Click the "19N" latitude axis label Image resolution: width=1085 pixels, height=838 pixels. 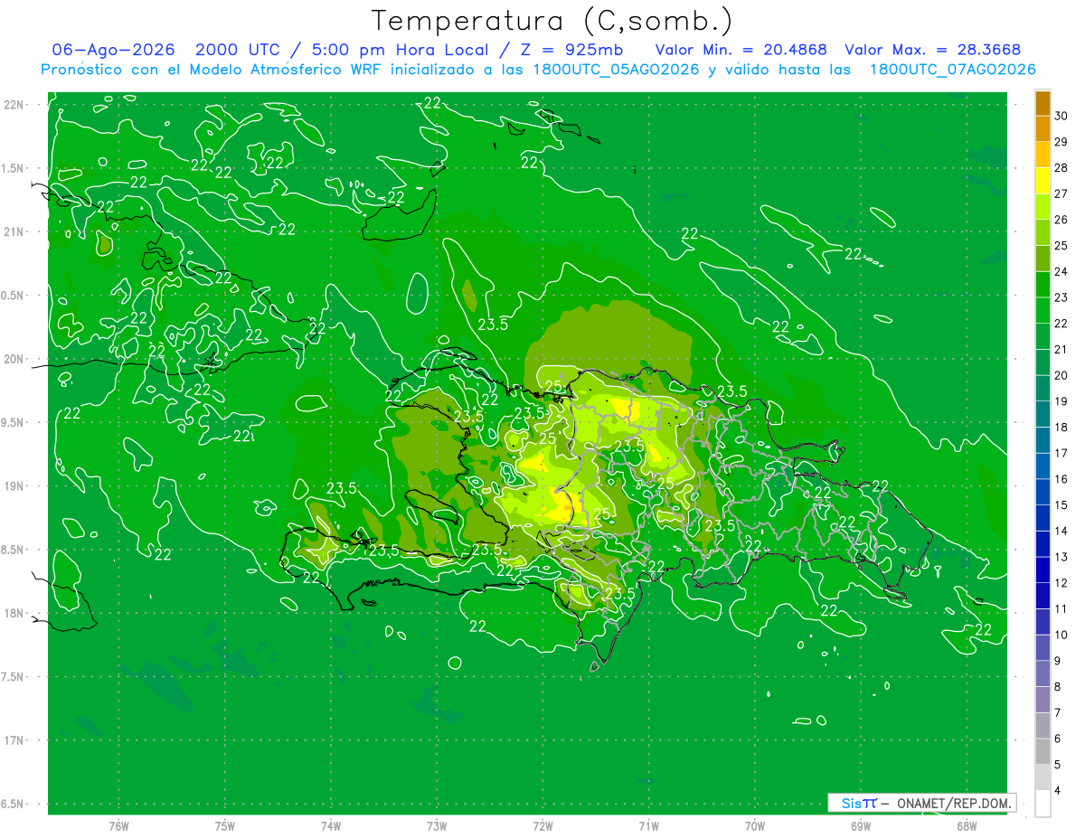click(14, 485)
